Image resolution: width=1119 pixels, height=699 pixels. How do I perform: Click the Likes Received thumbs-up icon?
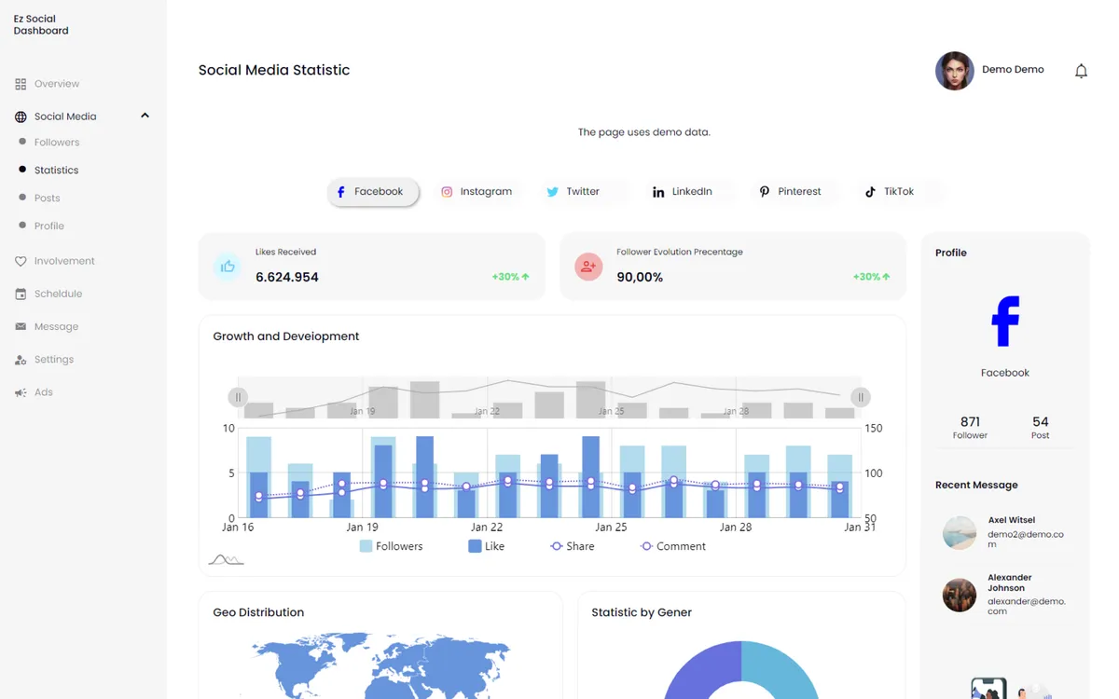click(x=228, y=267)
